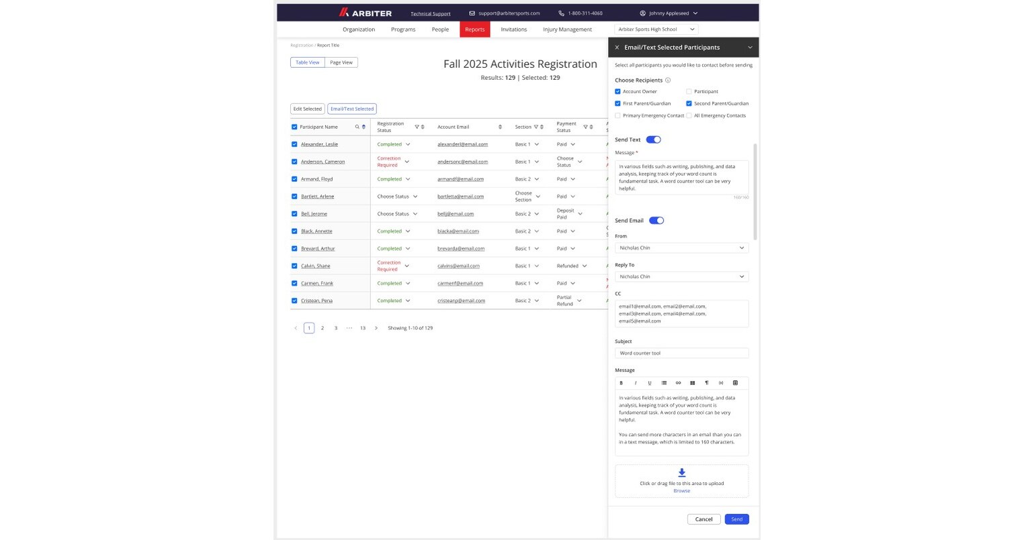This screenshot has width=1034, height=540.
Task: Open registration status dropdown for Alexander, Leslie
Action: tap(408, 144)
